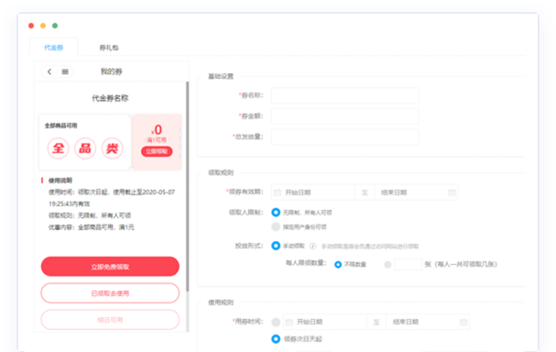Click the red window close dot
Viewport: 556px width, 352px height.
(x=31, y=26)
